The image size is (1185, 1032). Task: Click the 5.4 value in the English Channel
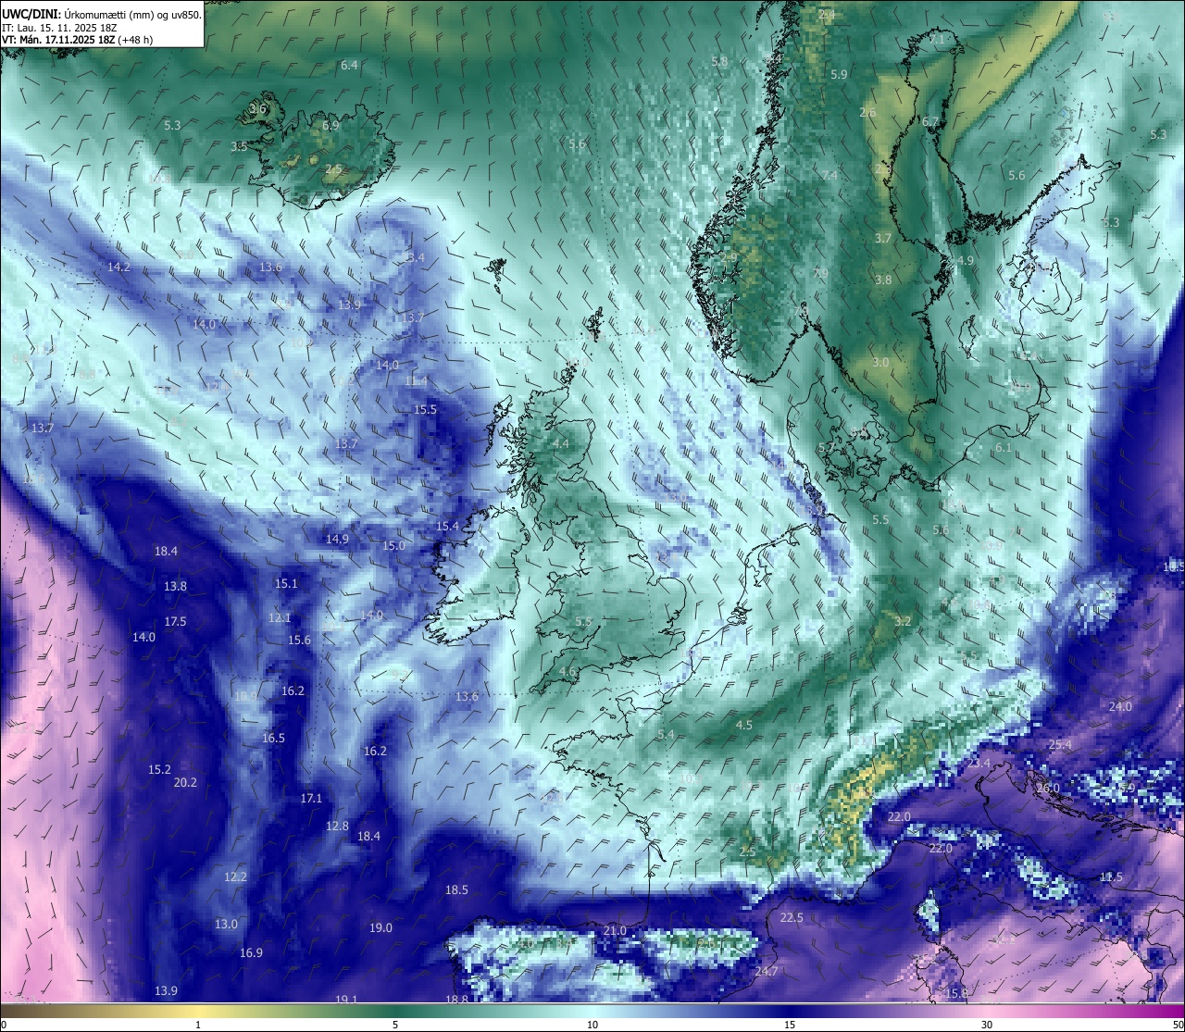tap(666, 735)
